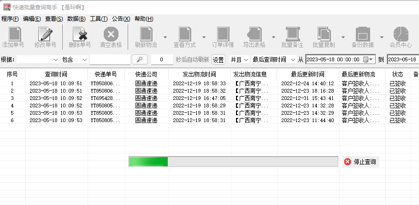Viewport: 419px width, 205px height.
Task: Select row 3 tracking number YT695428...
Action: click(106, 98)
